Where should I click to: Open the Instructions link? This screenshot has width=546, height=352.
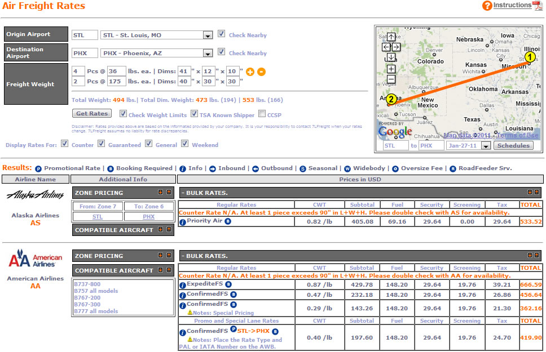pos(512,5)
